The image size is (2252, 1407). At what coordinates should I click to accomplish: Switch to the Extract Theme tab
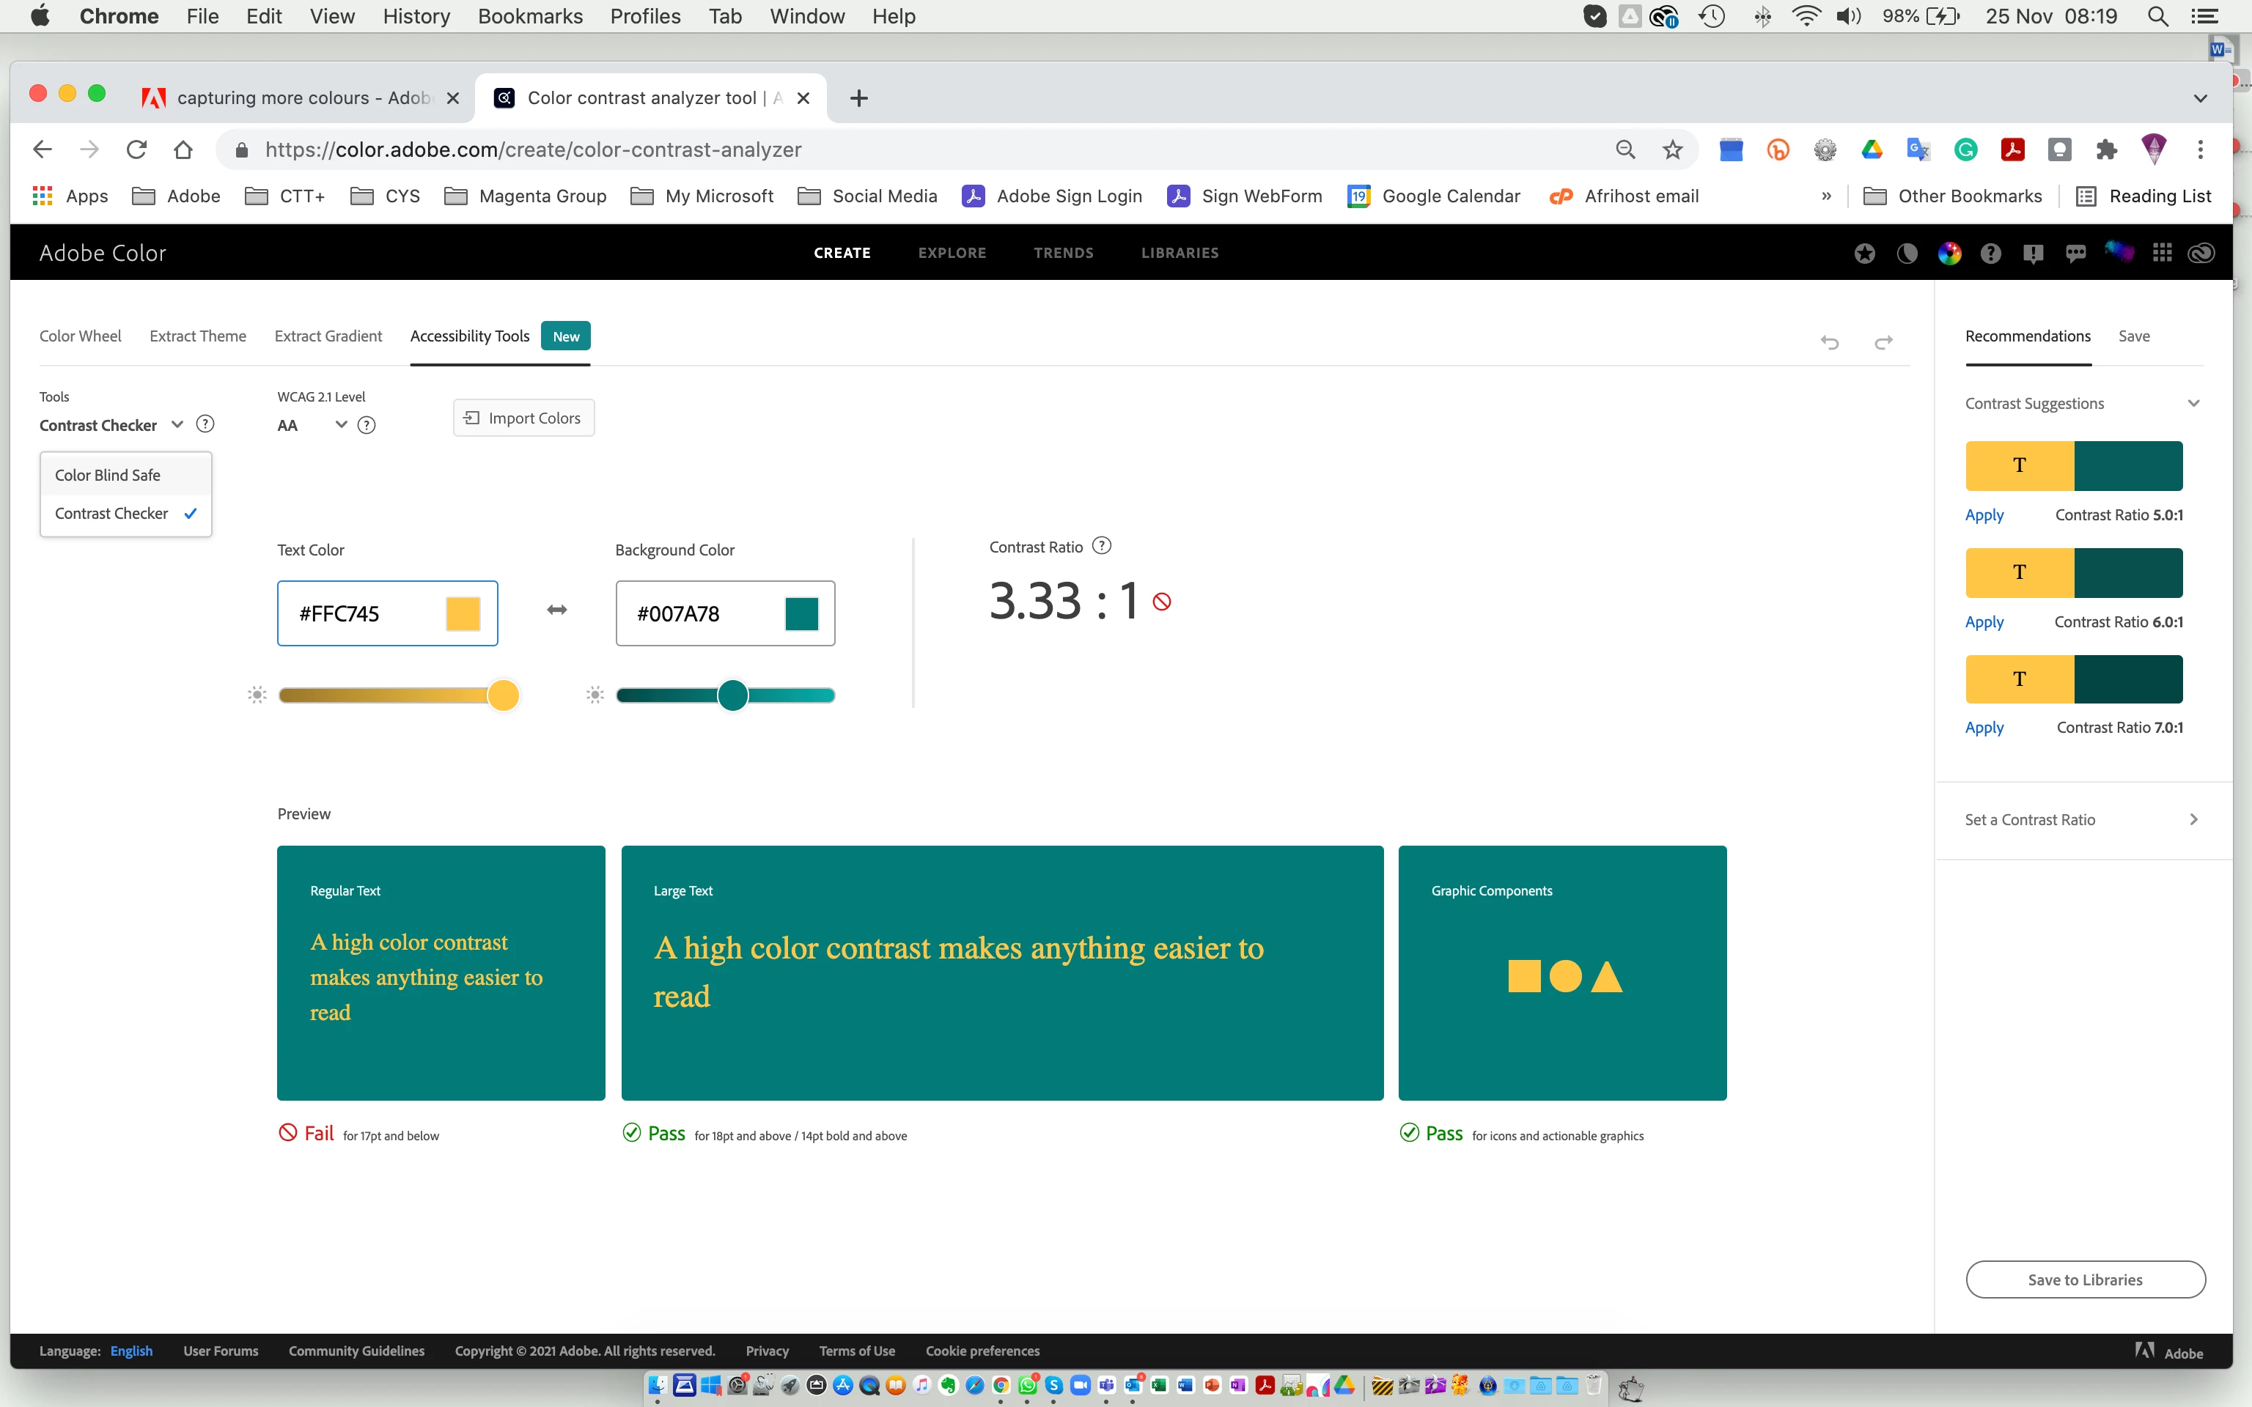pos(197,336)
